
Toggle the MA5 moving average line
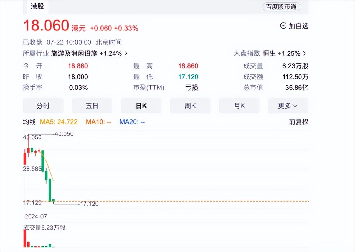[59, 122]
